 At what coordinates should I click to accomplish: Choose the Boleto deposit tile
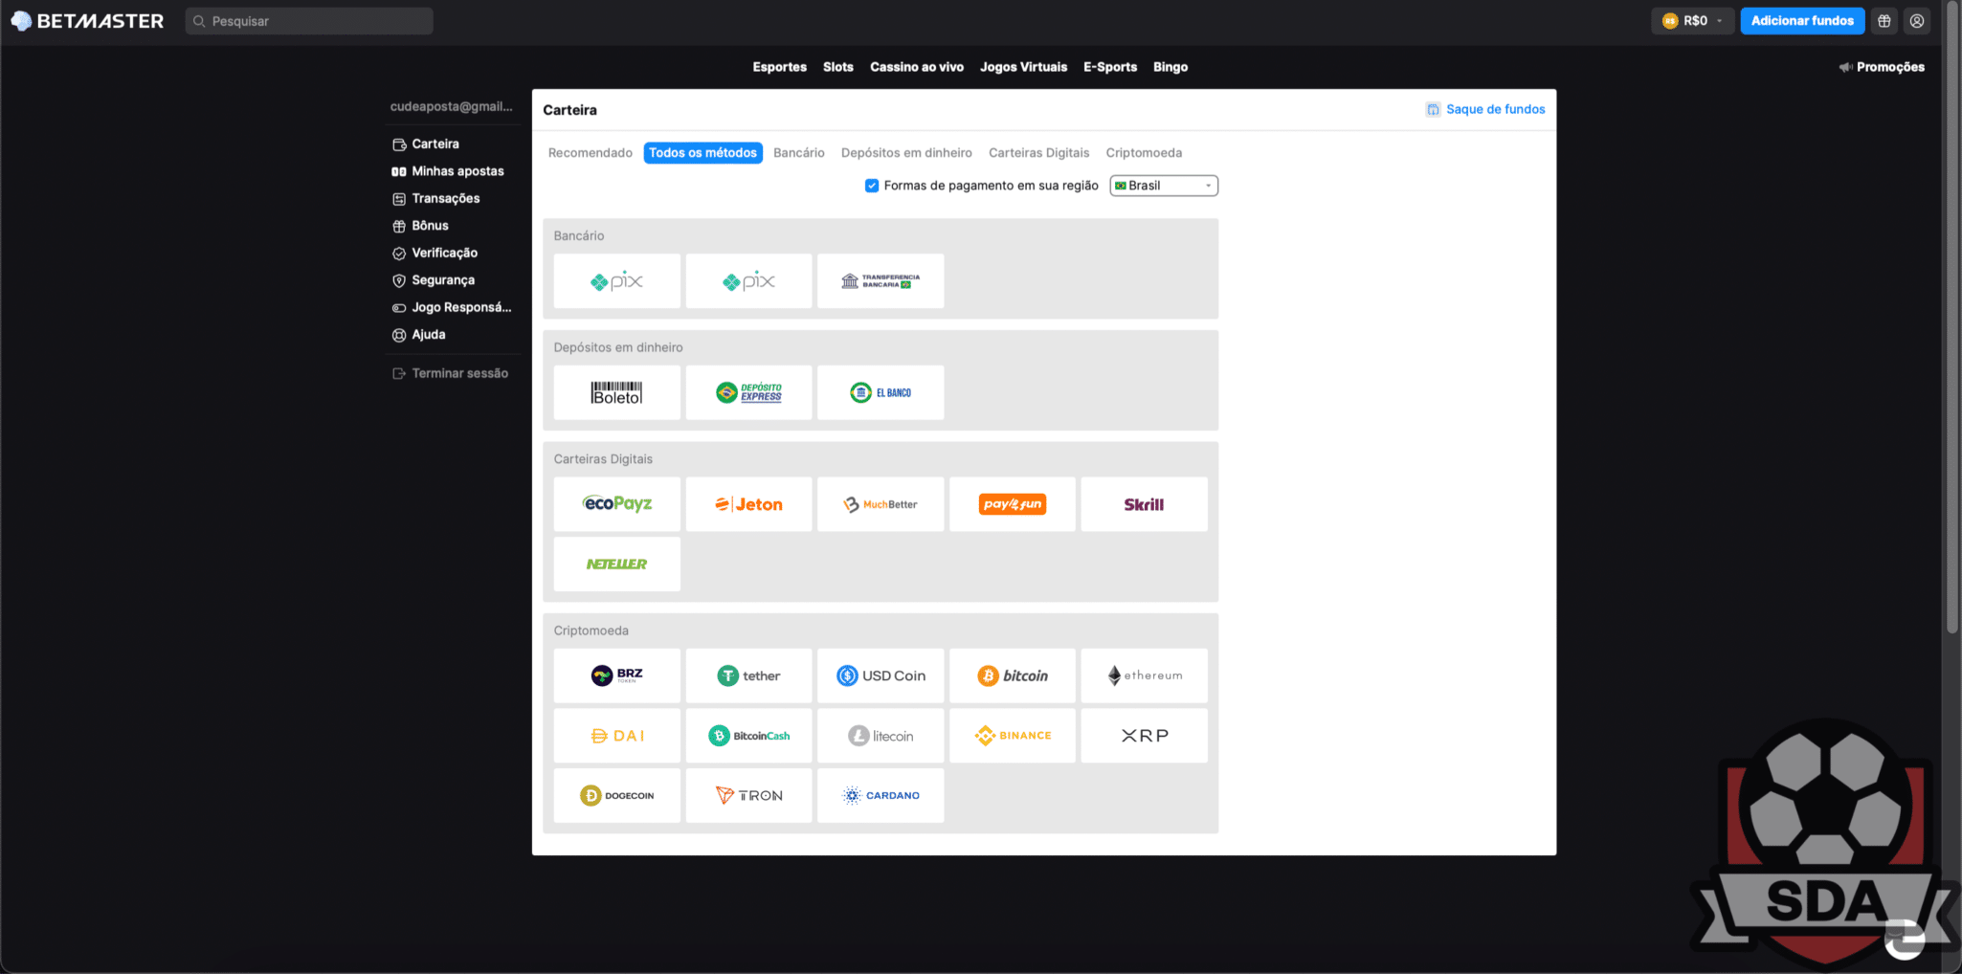point(617,392)
